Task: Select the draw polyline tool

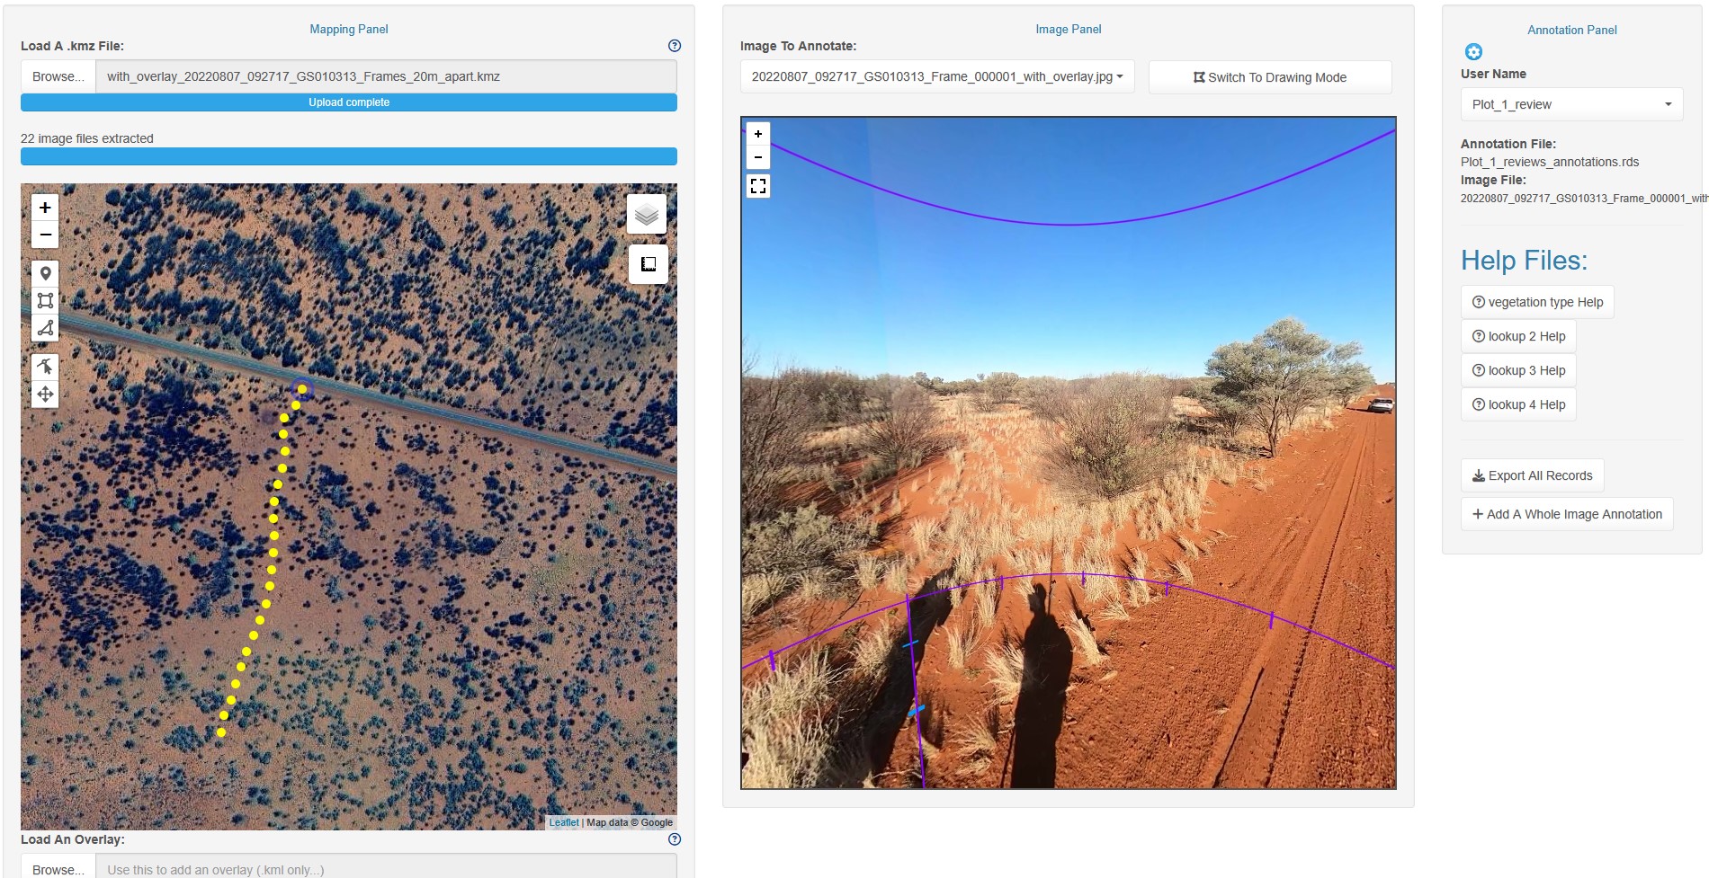Action: pyautogui.click(x=45, y=327)
